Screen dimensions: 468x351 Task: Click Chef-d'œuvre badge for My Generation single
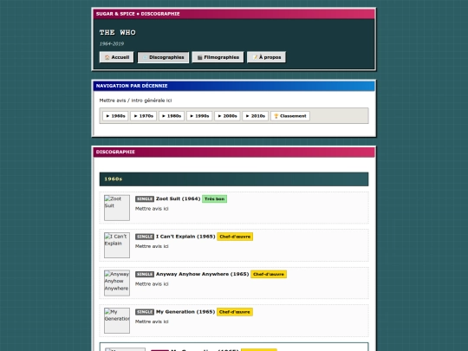point(235,312)
